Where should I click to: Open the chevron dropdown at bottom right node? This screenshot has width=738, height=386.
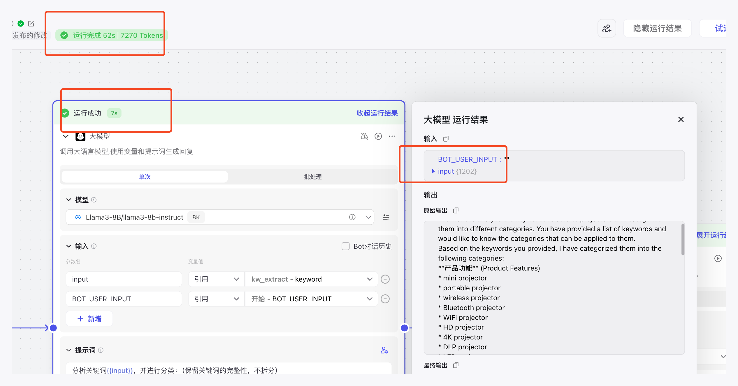click(x=723, y=356)
